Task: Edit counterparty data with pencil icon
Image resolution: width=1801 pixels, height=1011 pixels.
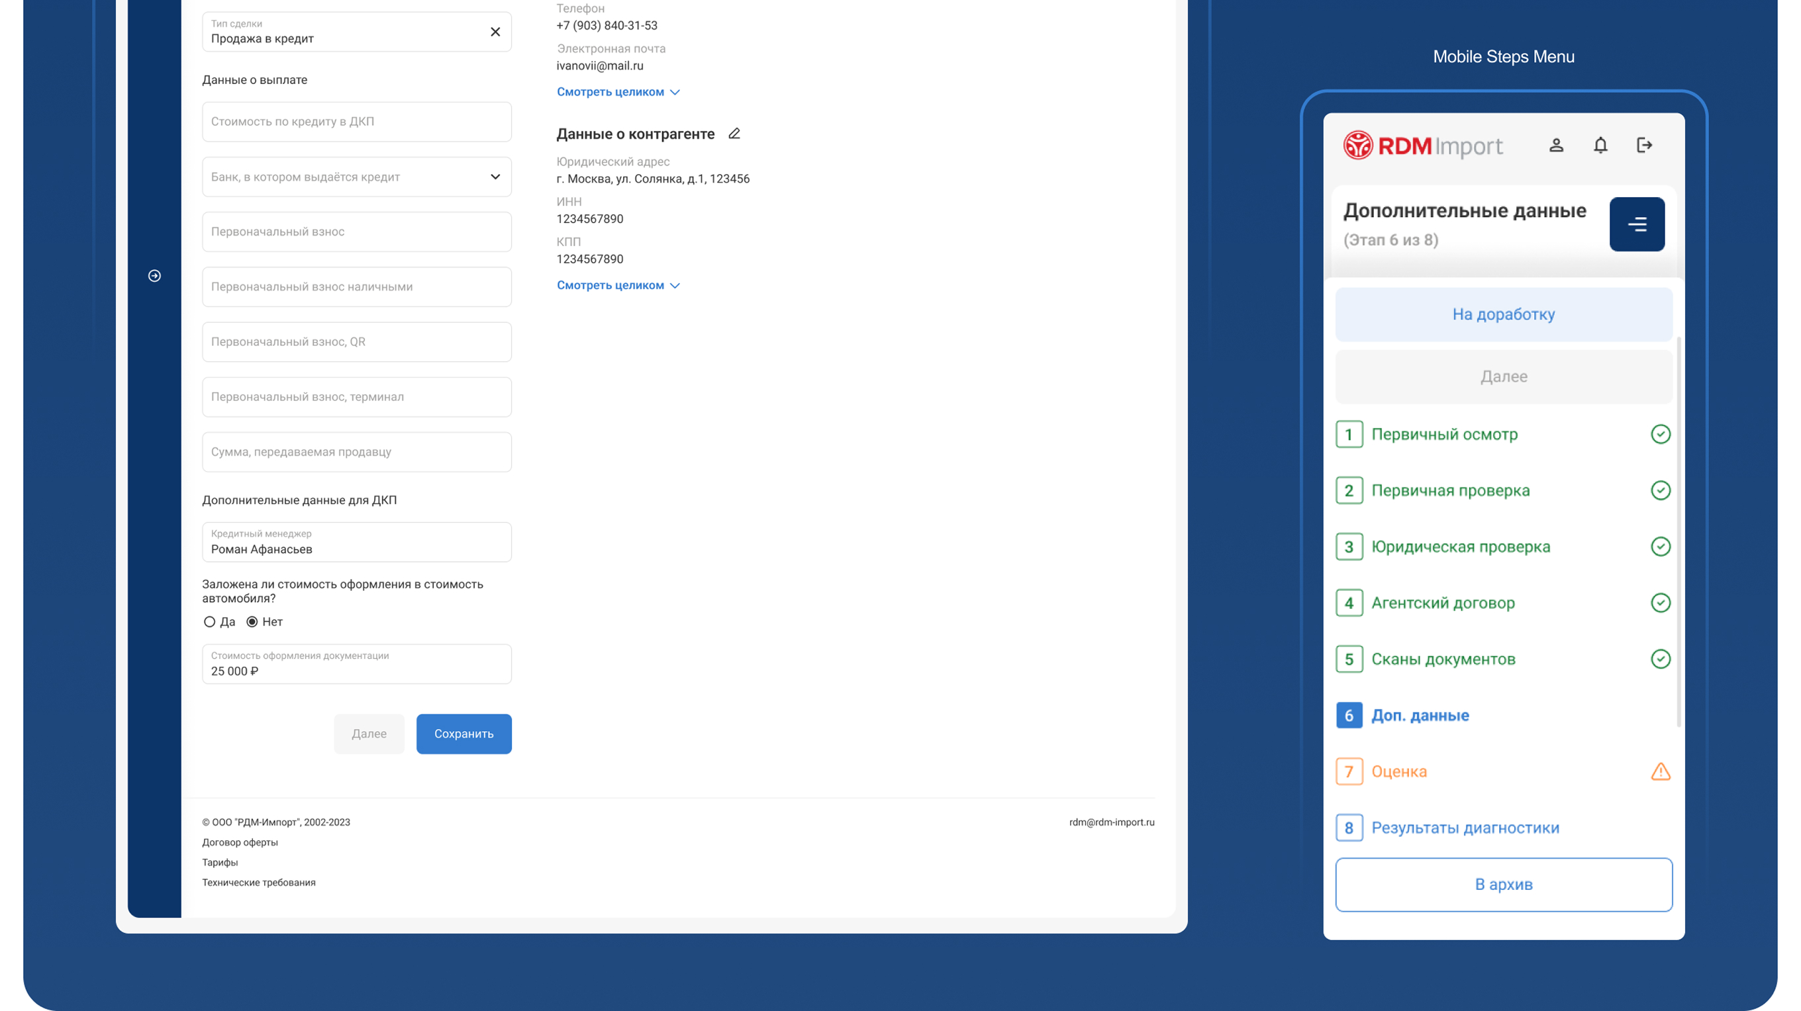Action: pyautogui.click(x=734, y=134)
